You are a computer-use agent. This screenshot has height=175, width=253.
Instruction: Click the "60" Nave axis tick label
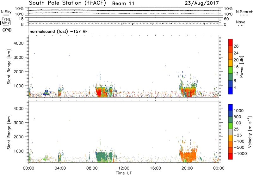(226, 19)
